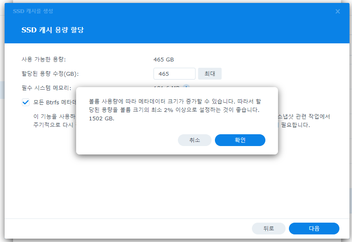352x242 pixels.
Task: Click the metadata size warning message text
Action: 177,106
